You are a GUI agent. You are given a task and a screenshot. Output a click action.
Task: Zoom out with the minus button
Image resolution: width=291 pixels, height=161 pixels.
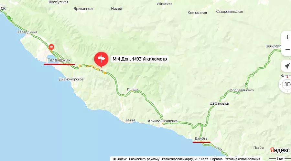(x=287, y=50)
